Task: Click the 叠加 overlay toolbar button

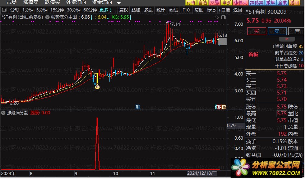Action: pos(136,10)
